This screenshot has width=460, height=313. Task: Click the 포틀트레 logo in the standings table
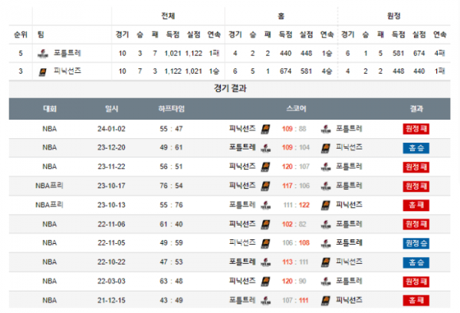pyautogui.click(x=43, y=54)
